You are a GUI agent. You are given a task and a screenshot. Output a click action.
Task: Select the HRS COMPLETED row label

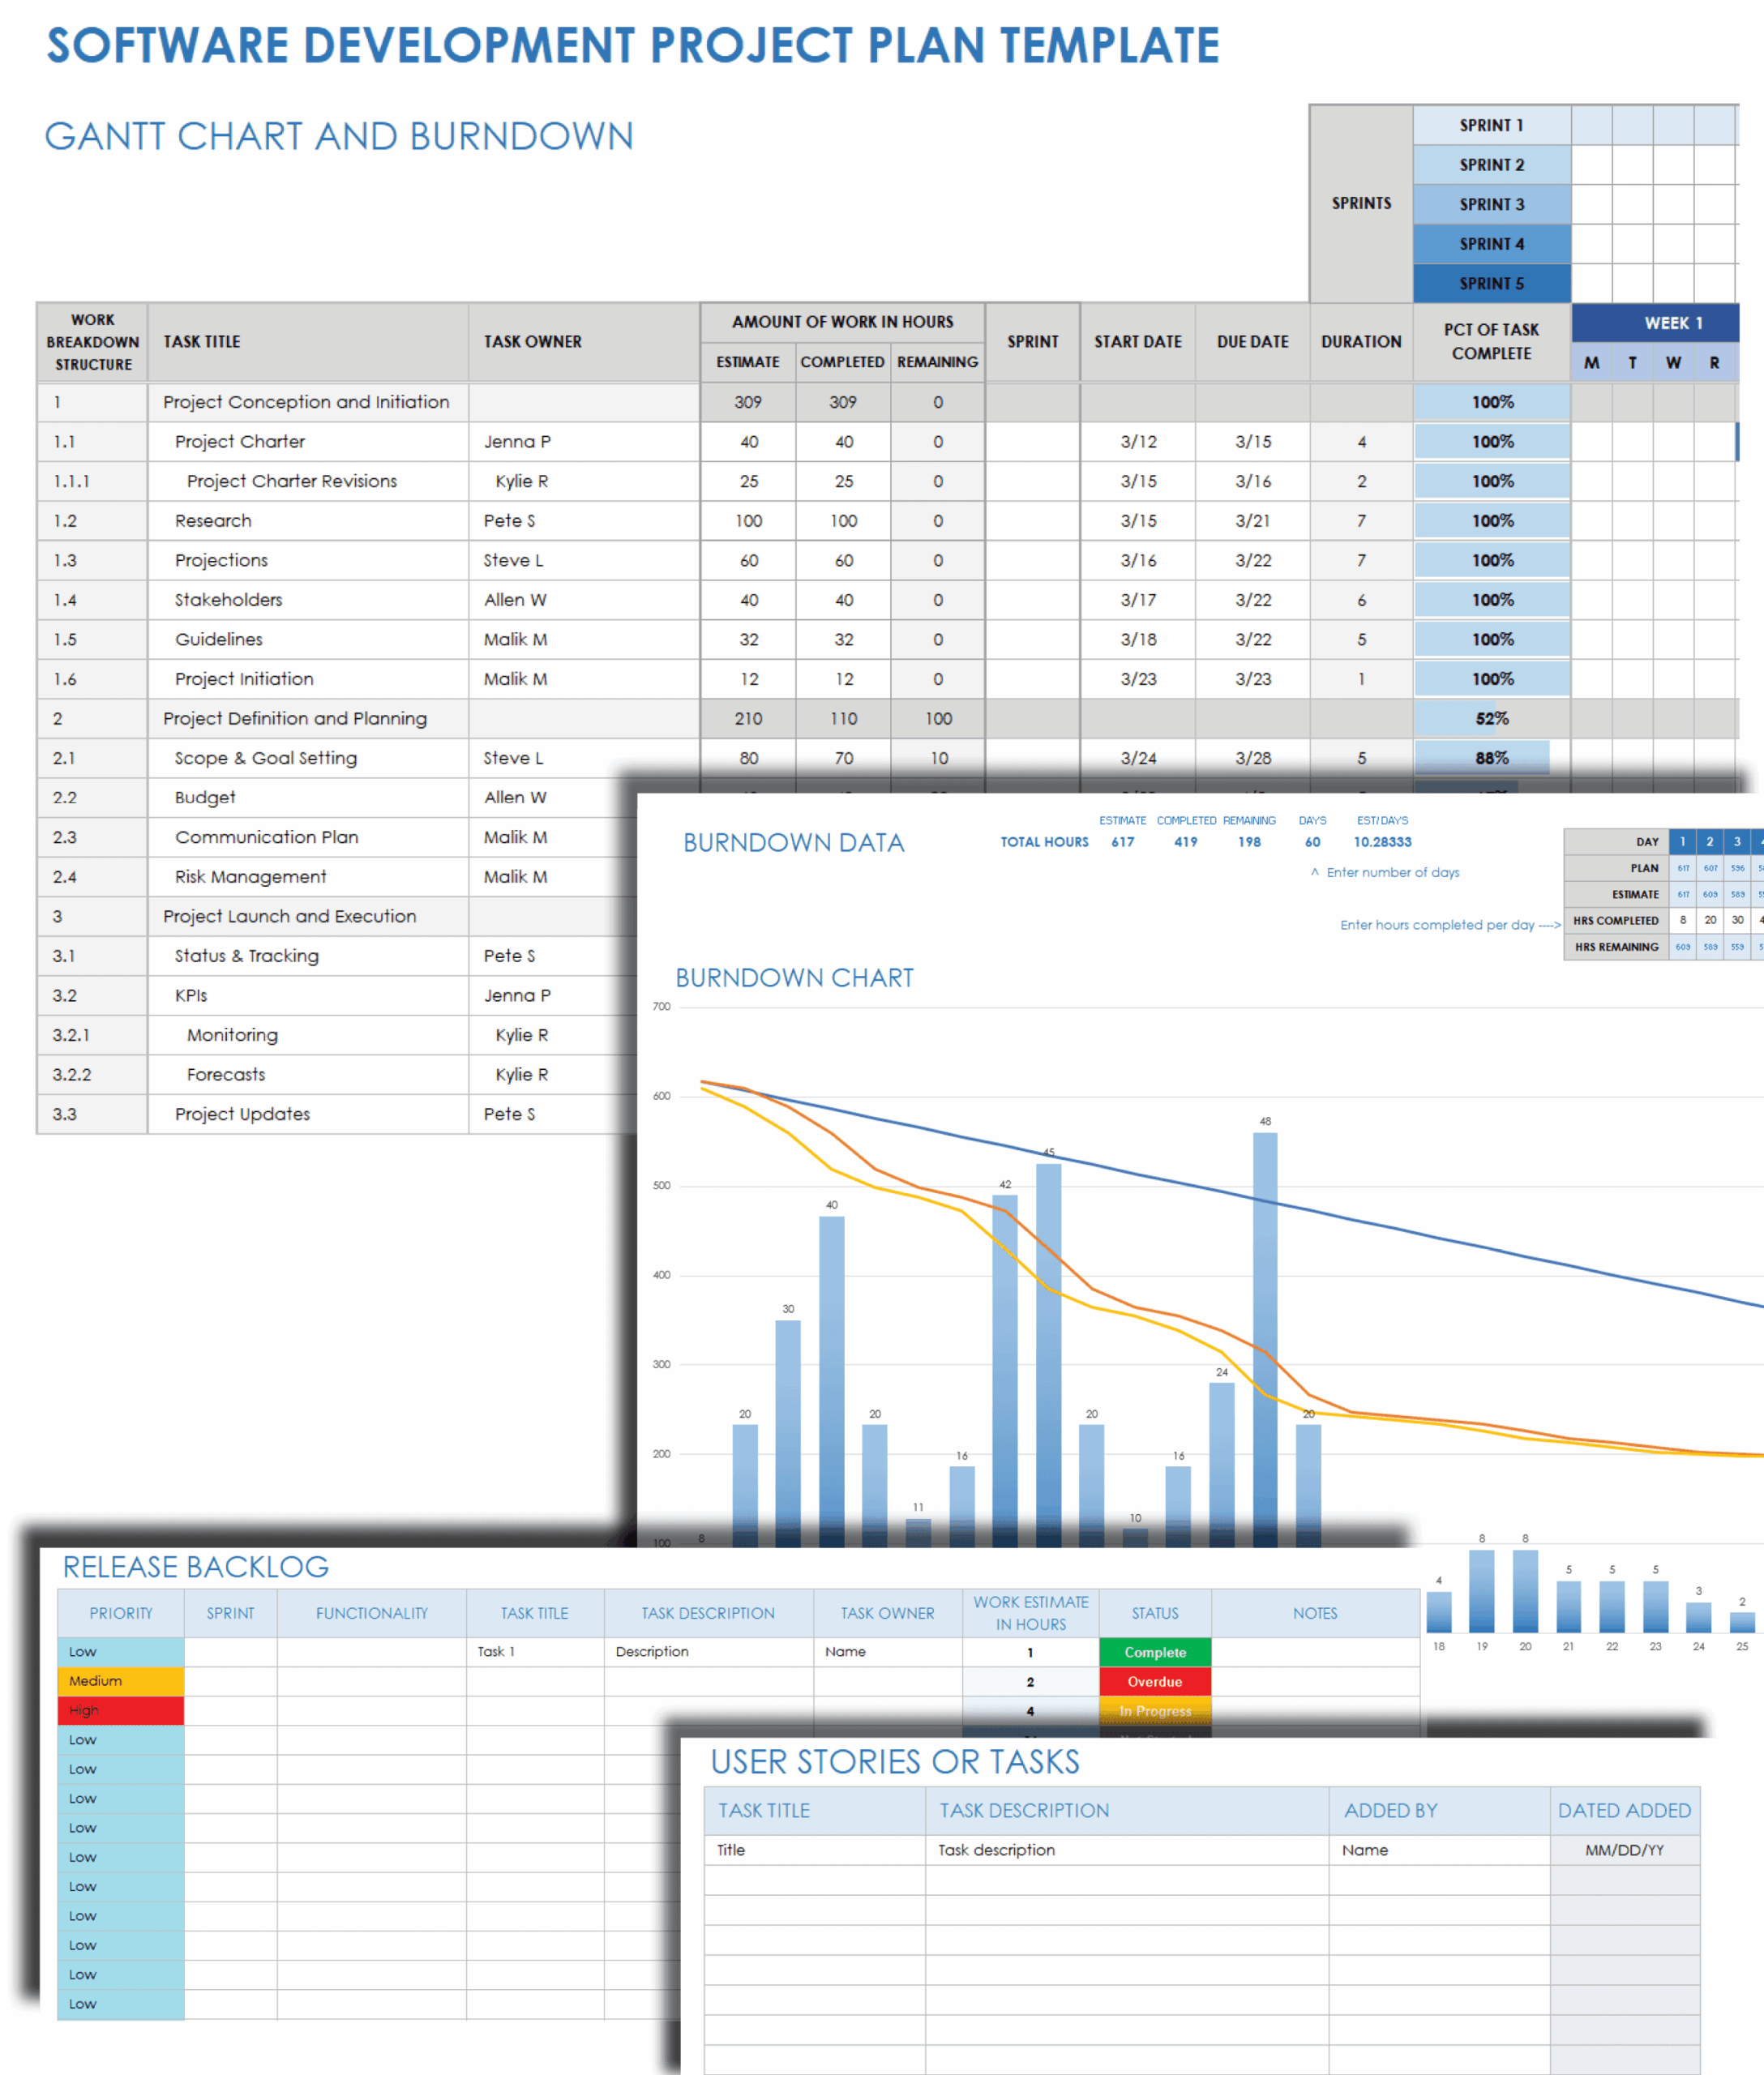point(1615,920)
